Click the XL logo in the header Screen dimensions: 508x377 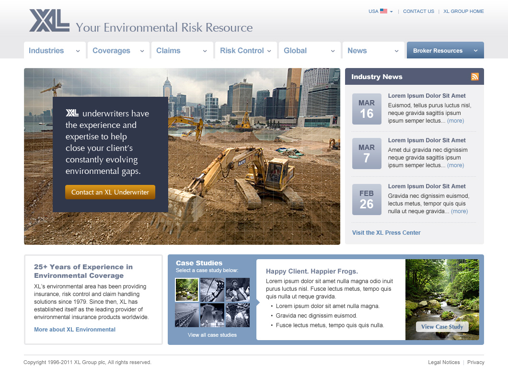[49, 21]
